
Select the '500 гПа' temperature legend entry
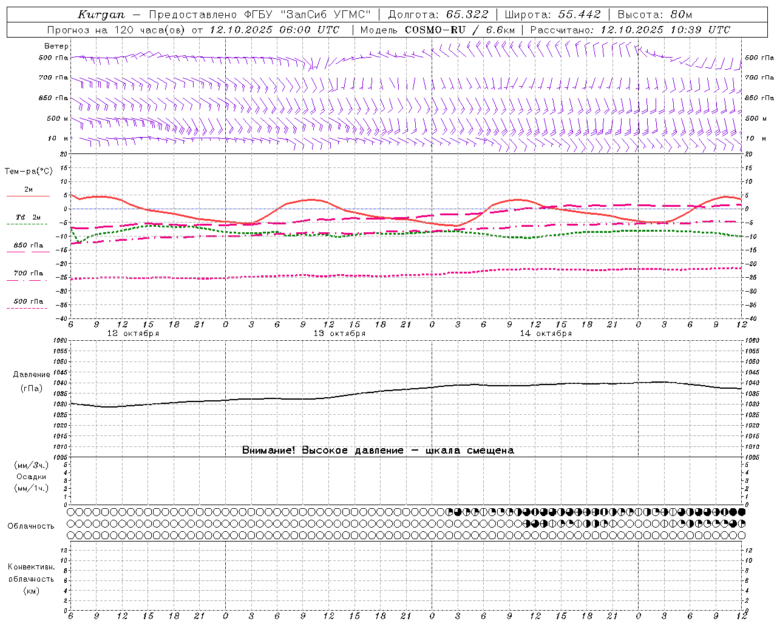pyautogui.click(x=29, y=301)
